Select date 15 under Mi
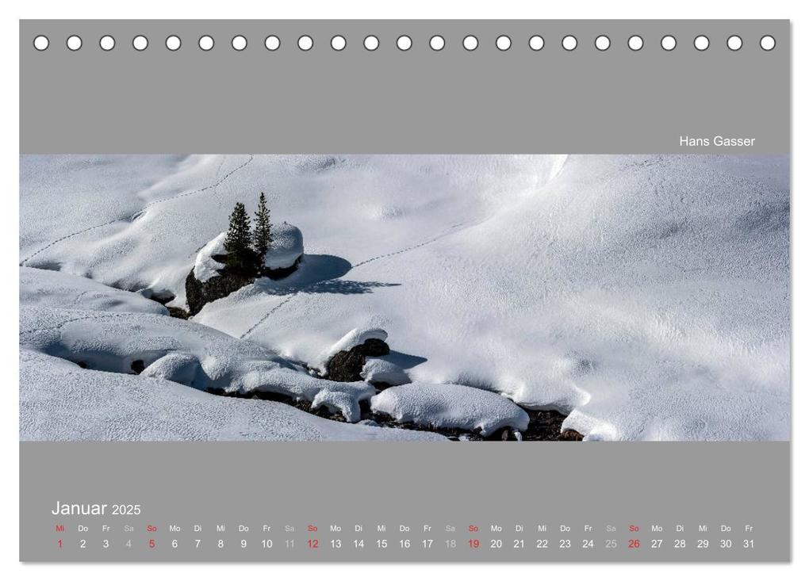Image resolution: width=809 pixels, height=581 pixels. (381, 544)
